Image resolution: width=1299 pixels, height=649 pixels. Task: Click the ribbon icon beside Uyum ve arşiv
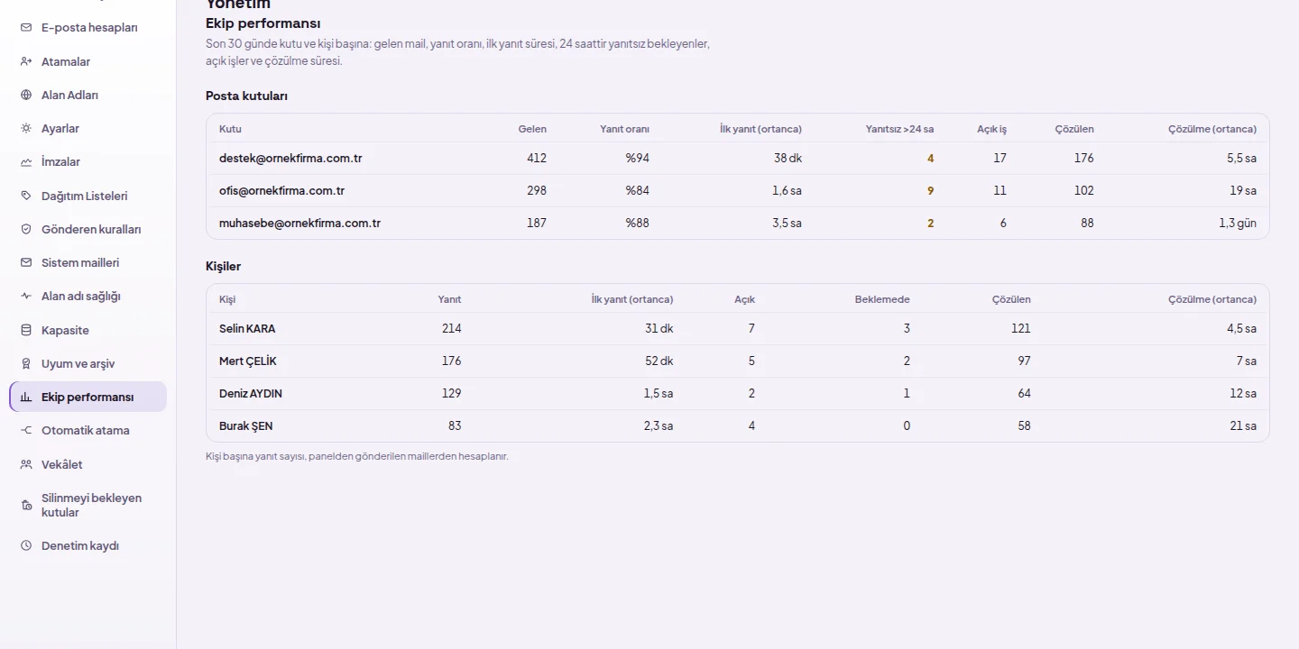(x=26, y=363)
